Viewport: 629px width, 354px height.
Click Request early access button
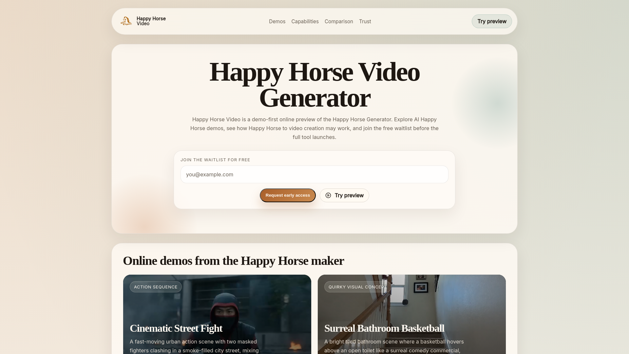coord(288,195)
